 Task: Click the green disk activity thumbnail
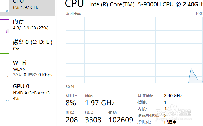[x=4, y=47]
